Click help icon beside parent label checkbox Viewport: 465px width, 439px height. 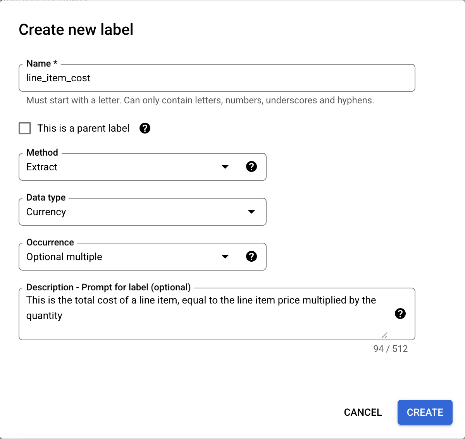click(x=145, y=128)
